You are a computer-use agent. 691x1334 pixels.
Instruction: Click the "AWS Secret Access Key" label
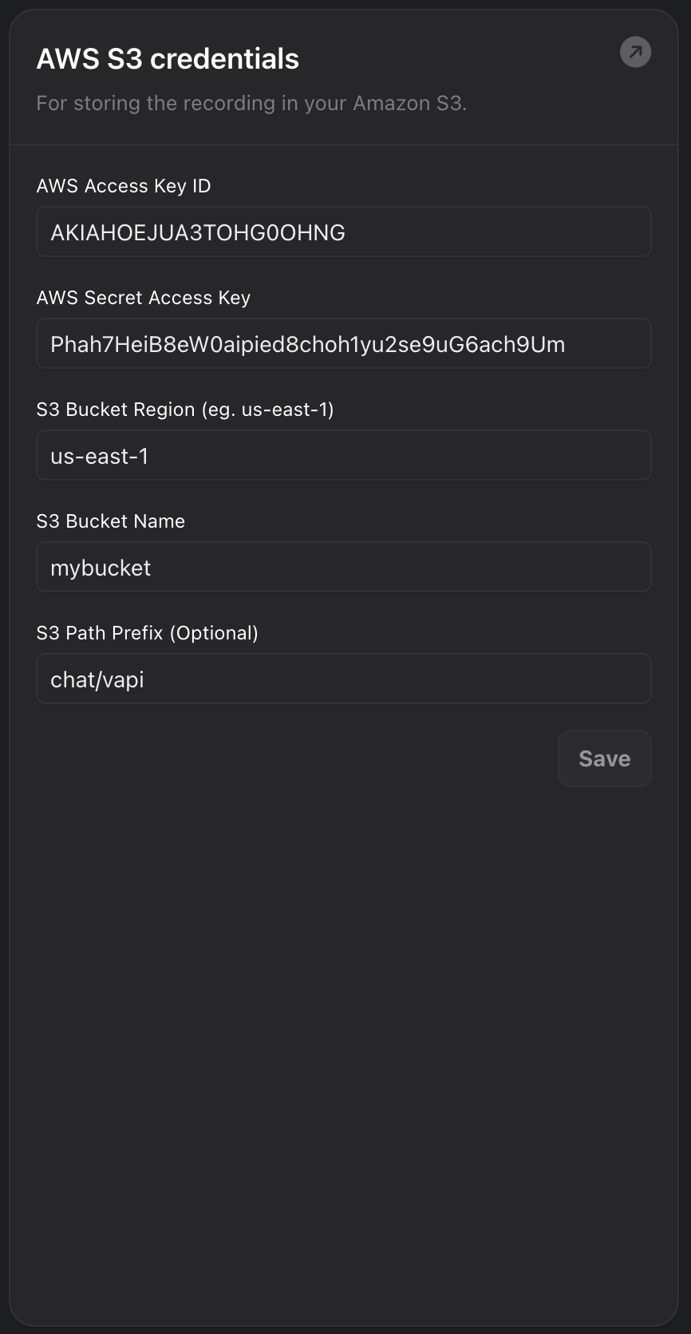point(144,298)
